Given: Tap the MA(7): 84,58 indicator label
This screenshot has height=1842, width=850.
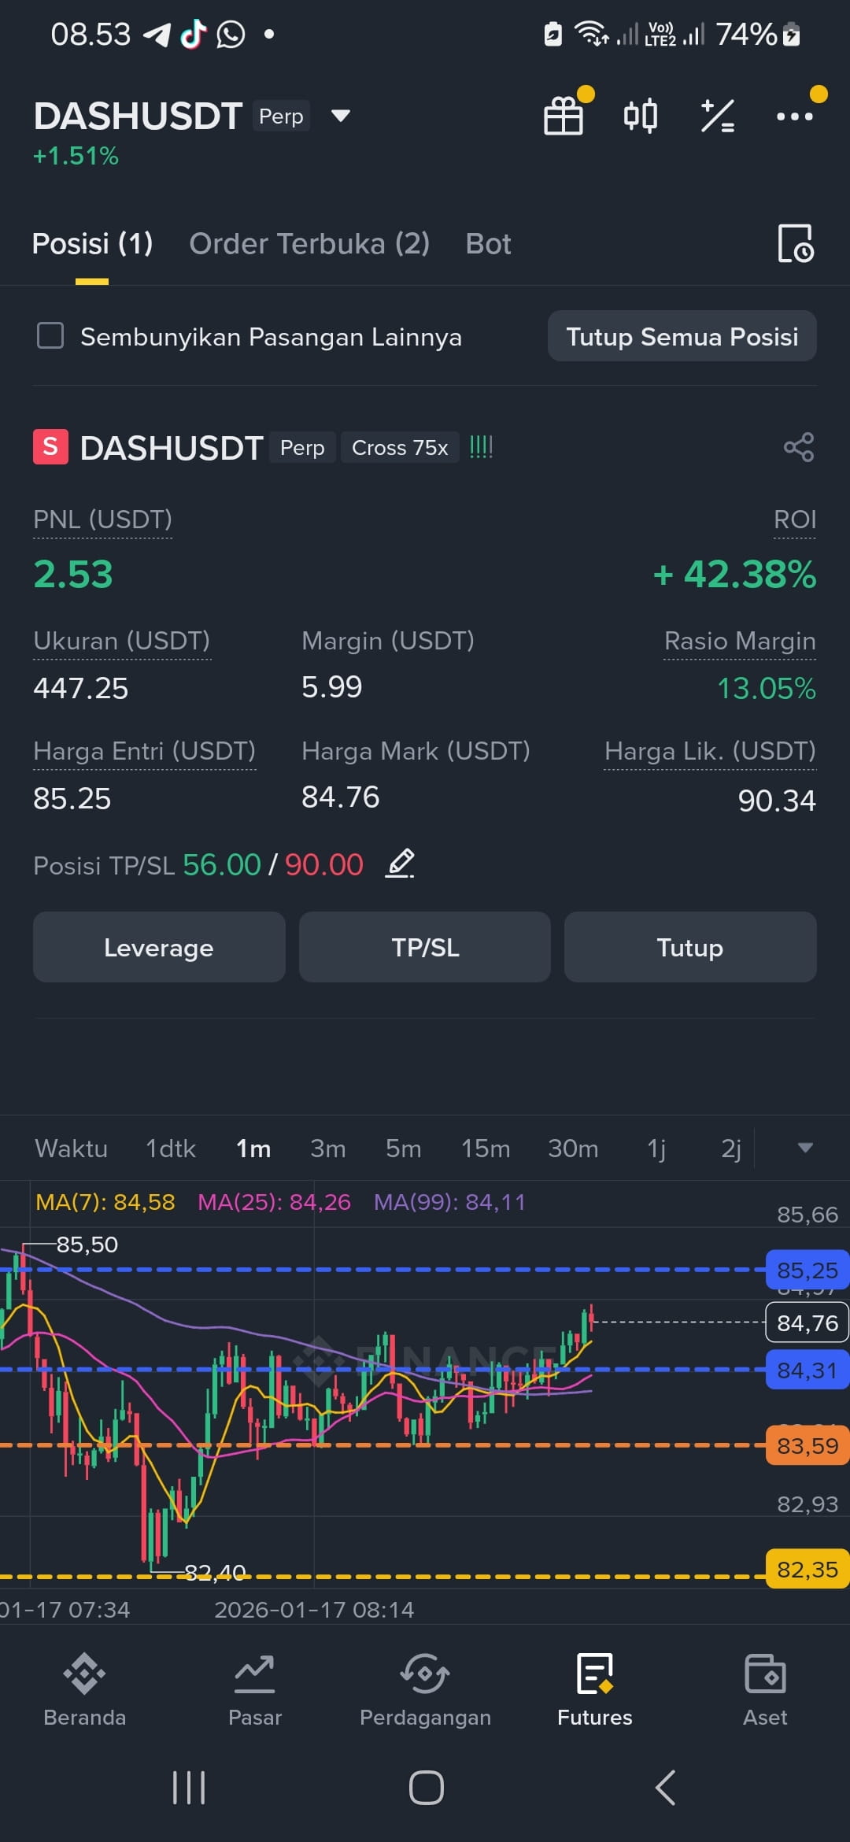Looking at the screenshot, I should coord(105,1202).
